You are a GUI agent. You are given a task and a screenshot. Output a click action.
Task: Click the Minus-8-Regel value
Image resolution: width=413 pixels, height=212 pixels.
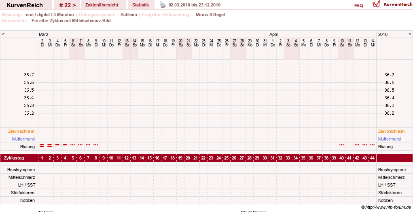tap(210, 15)
